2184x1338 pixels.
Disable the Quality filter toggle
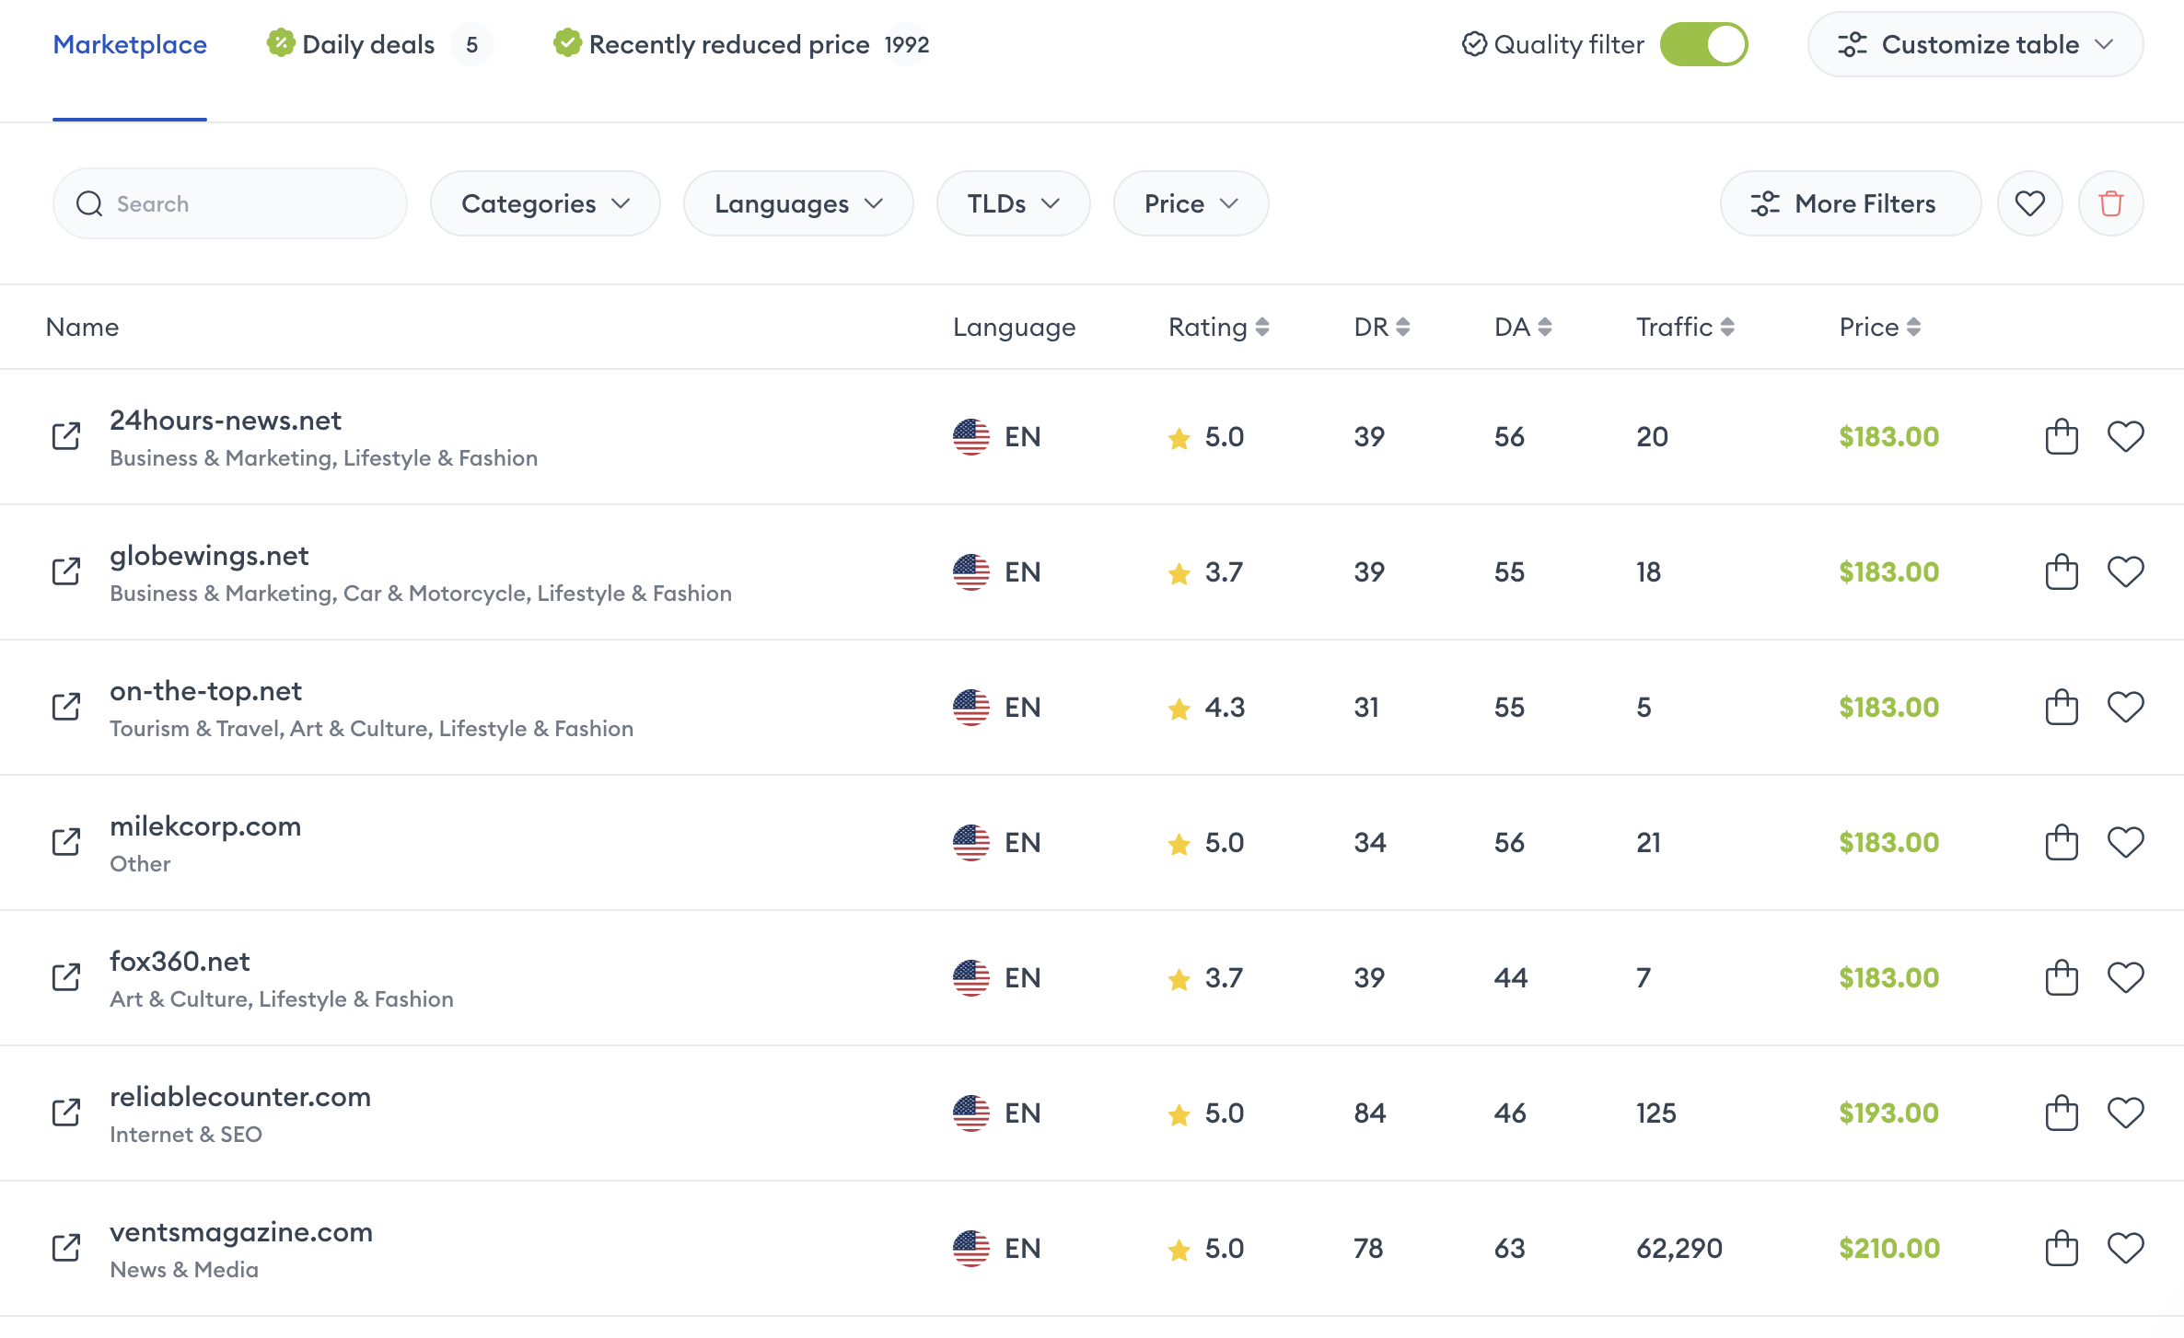pos(1704,43)
